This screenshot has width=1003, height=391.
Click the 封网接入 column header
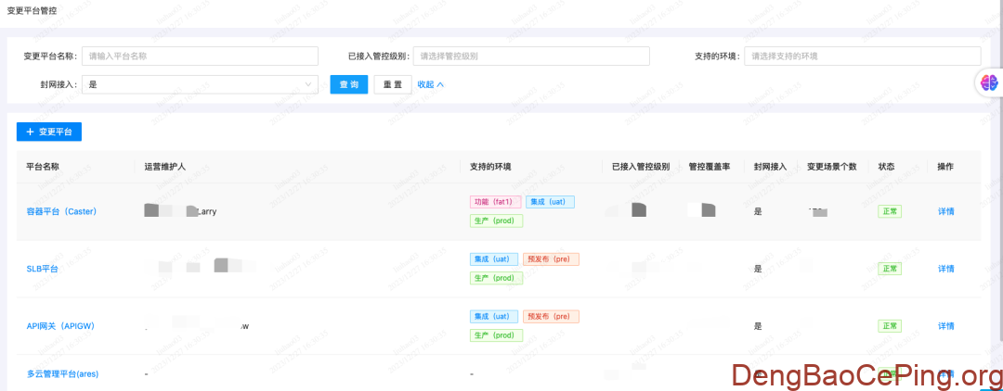click(x=771, y=167)
